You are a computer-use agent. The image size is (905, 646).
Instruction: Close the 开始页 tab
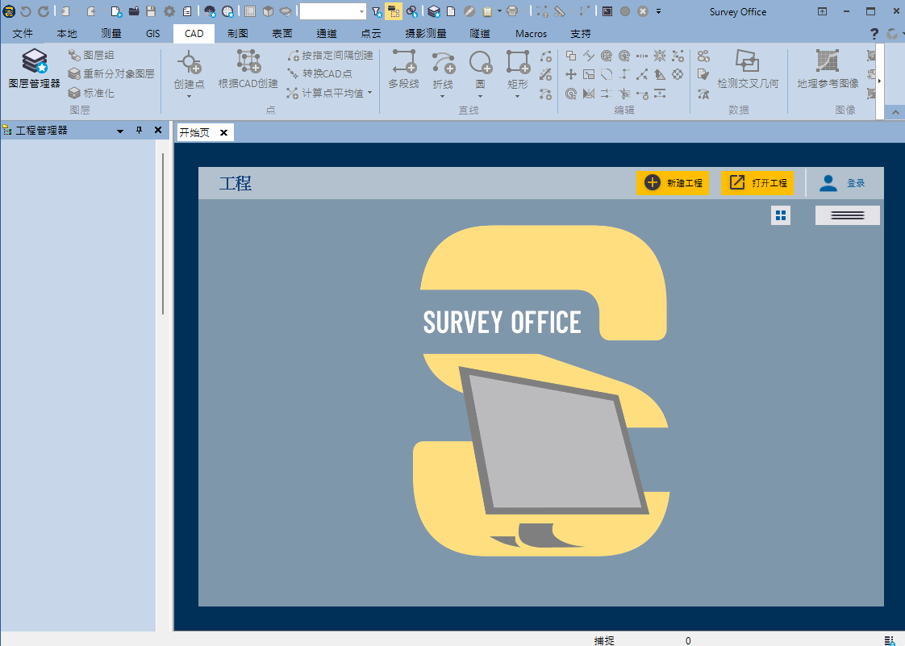(224, 133)
